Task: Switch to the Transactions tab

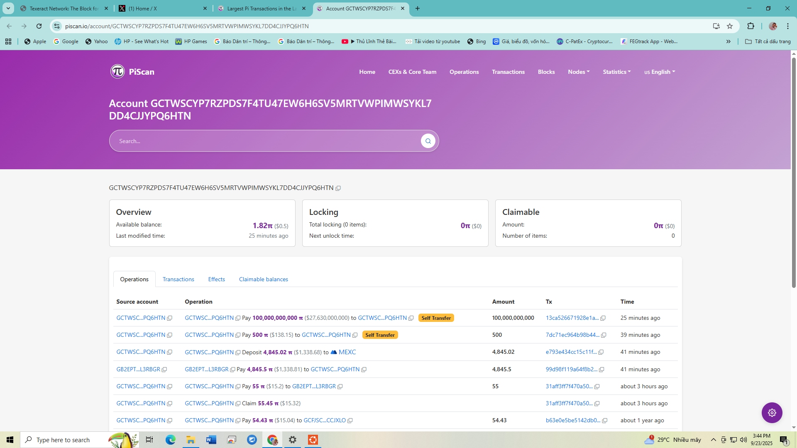Action: [178, 279]
